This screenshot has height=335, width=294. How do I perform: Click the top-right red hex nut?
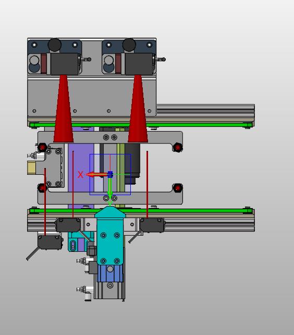pos(178,147)
